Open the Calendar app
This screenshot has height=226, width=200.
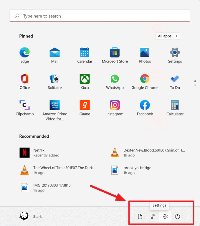[x=85, y=55]
